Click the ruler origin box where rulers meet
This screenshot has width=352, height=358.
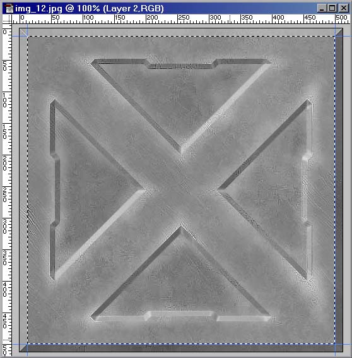tap(7, 19)
